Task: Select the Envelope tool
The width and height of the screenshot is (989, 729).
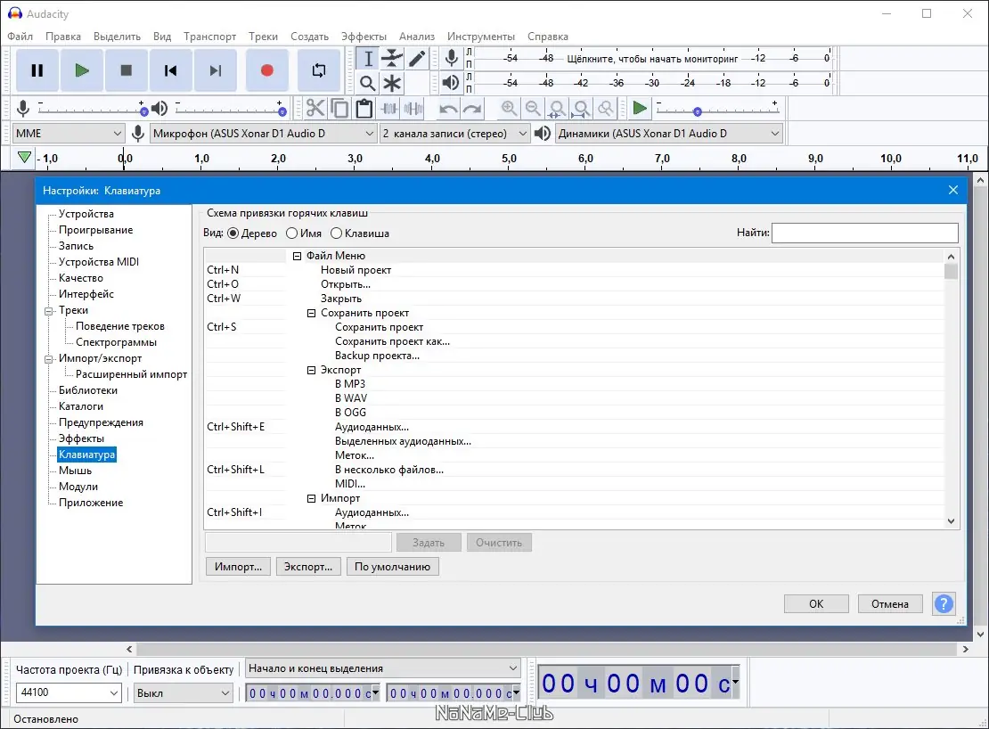Action: tap(392, 59)
